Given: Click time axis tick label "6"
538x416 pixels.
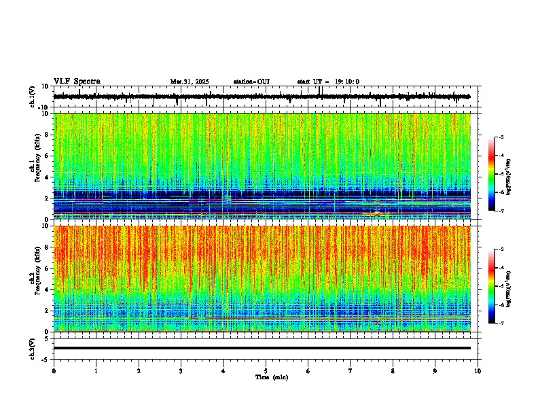Looking at the screenshot, I should pyautogui.click(x=308, y=371).
